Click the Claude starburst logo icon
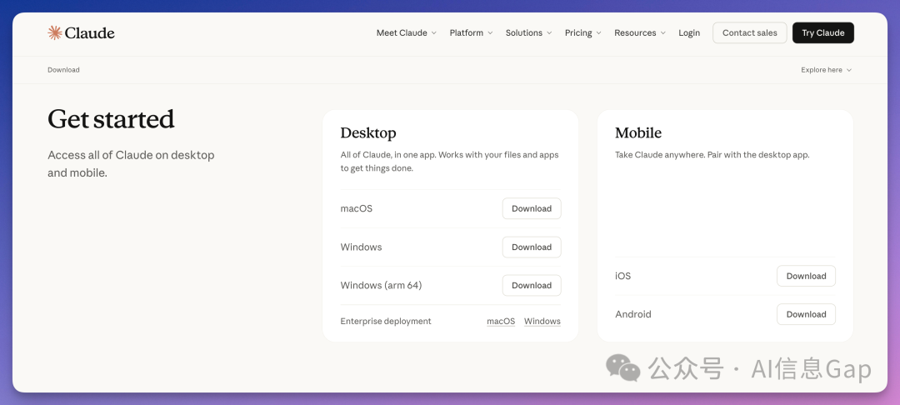 click(x=55, y=32)
